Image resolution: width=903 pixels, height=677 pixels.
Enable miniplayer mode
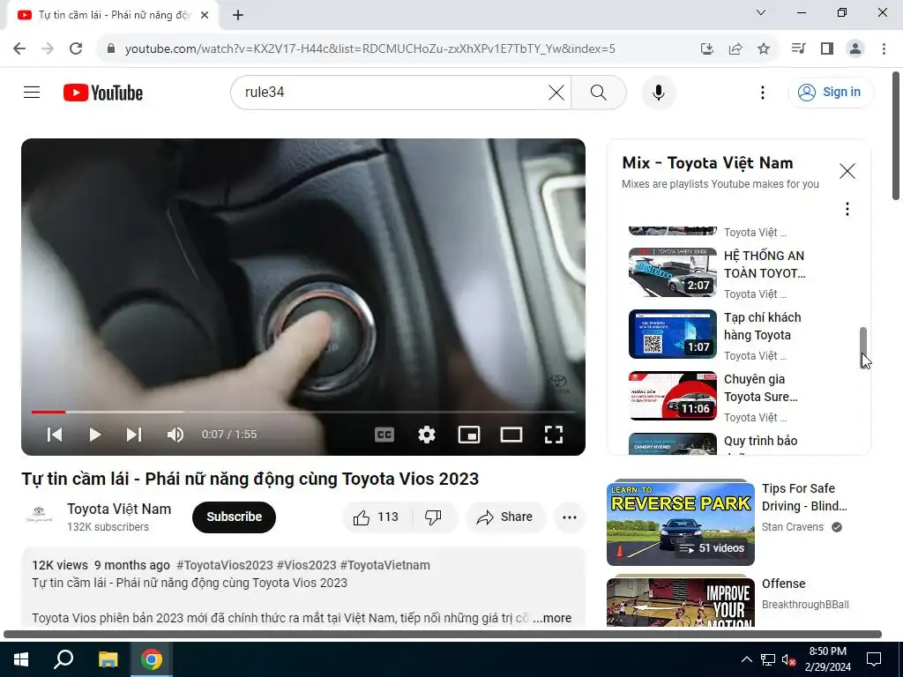469,434
